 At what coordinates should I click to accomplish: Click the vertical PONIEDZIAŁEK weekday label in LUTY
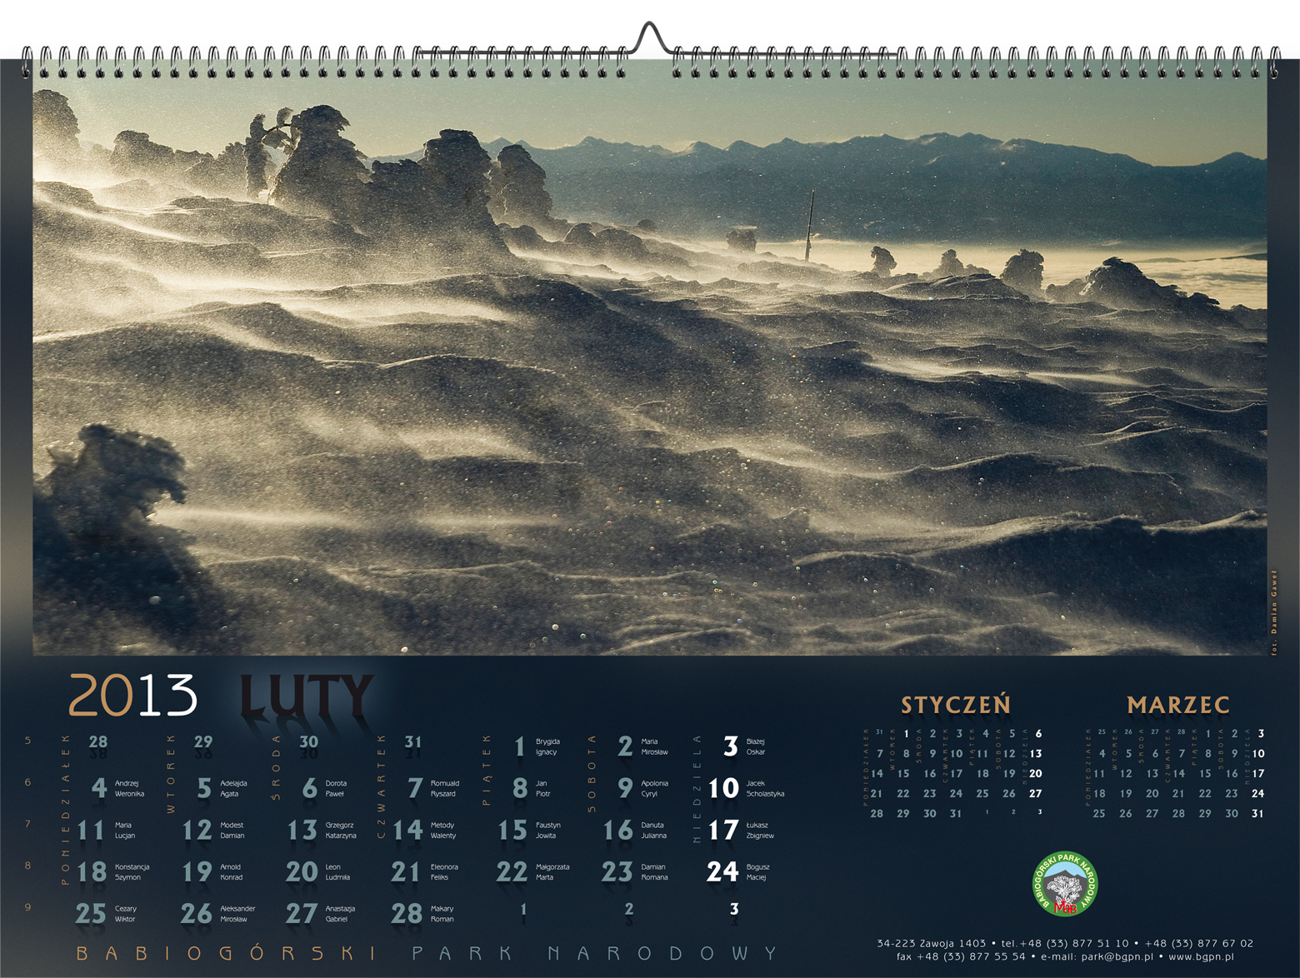pyautogui.click(x=66, y=810)
